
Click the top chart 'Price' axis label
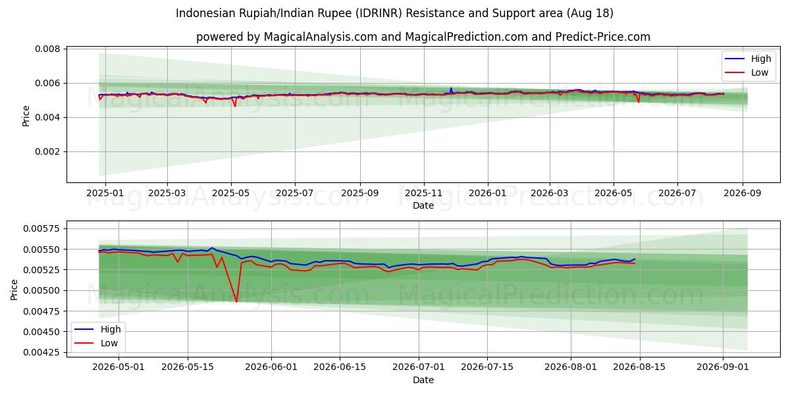pos(26,115)
